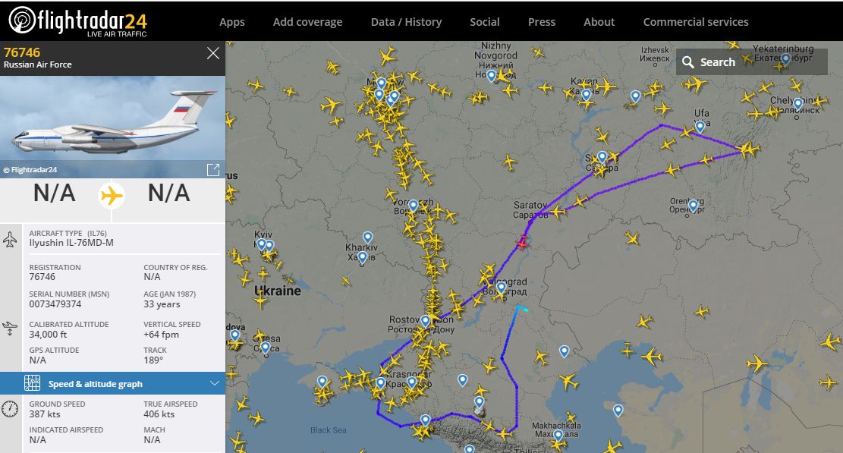Viewport: 843px width, 453px height.
Task: Expand the Speed & altitude graph chevron
Action: (214, 383)
